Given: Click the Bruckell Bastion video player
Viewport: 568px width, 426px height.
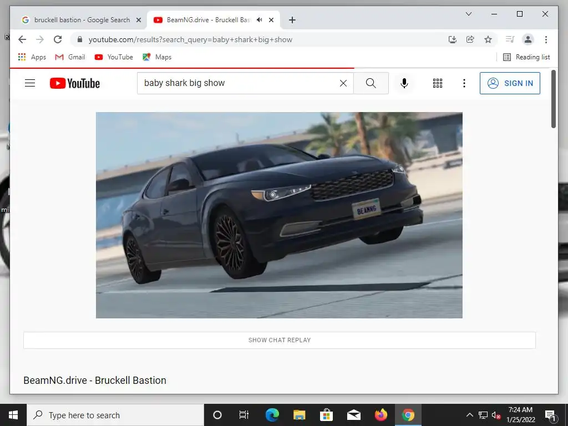Looking at the screenshot, I should (x=279, y=215).
